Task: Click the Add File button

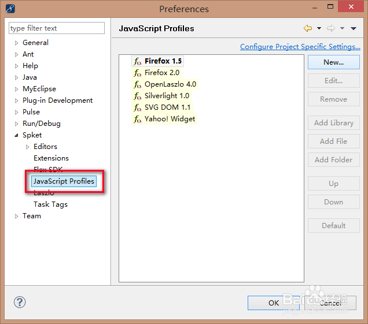Action: (334, 141)
